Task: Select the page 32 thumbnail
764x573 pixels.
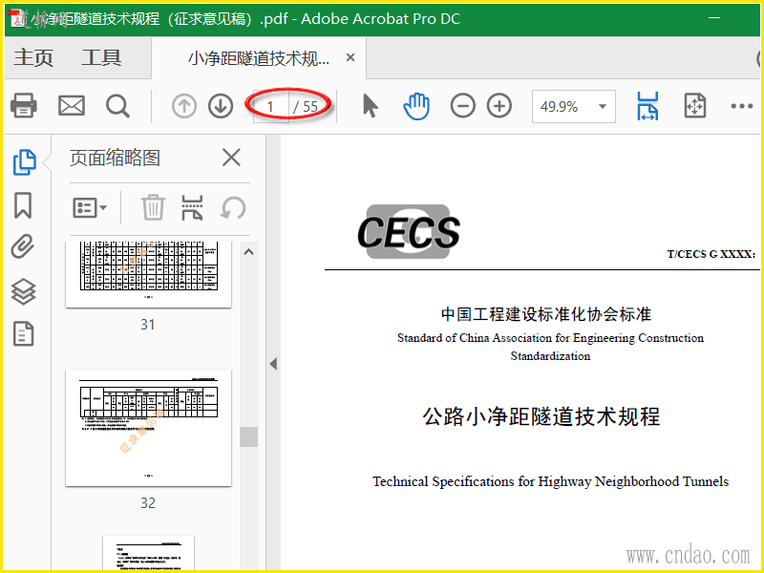Action: coord(149,428)
